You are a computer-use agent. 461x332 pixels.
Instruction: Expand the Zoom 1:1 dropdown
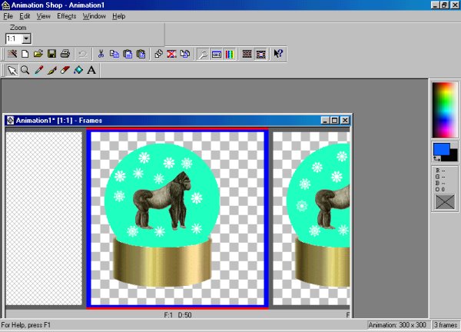(x=26, y=38)
